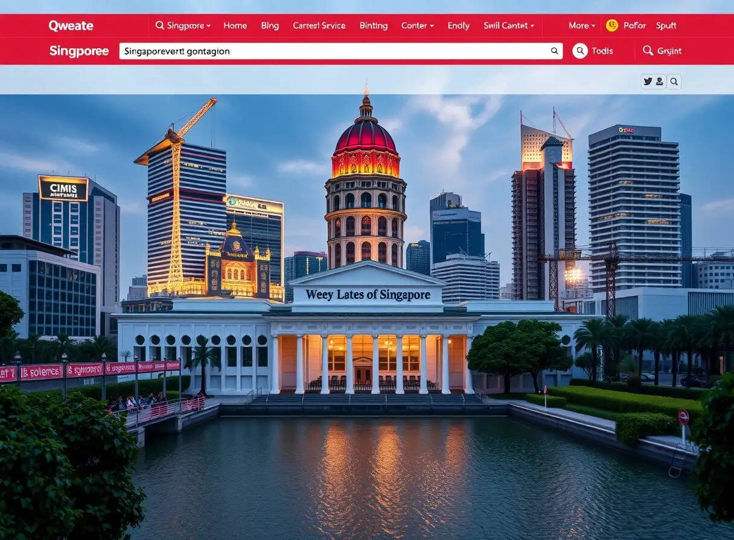This screenshot has height=540, width=734.
Task: Go to the Home menu item
Action: (235, 25)
